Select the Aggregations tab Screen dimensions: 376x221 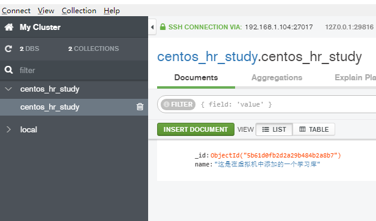click(276, 78)
